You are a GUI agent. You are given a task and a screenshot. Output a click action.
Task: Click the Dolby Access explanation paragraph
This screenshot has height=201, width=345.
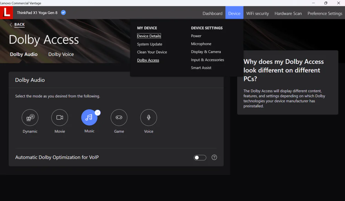coord(284,99)
